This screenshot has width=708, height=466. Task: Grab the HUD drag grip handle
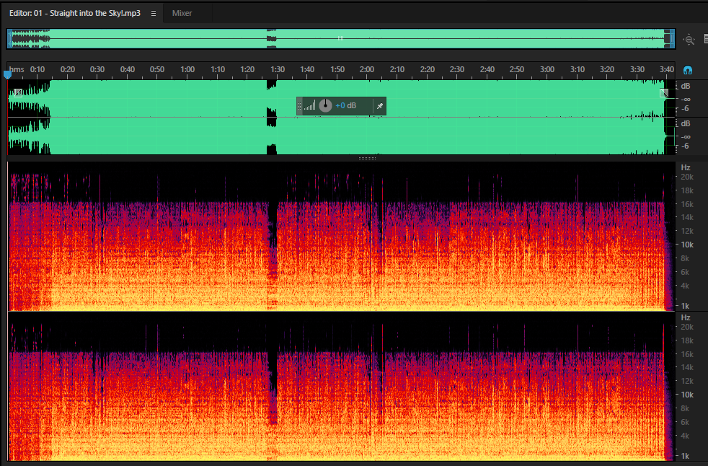click(x=299, y=106)
